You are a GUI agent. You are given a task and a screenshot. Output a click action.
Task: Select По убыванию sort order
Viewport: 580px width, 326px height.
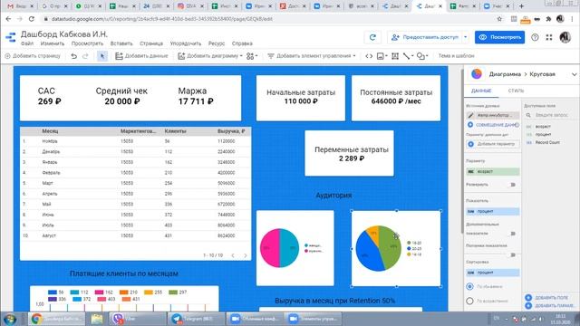[x=469, y=286]
